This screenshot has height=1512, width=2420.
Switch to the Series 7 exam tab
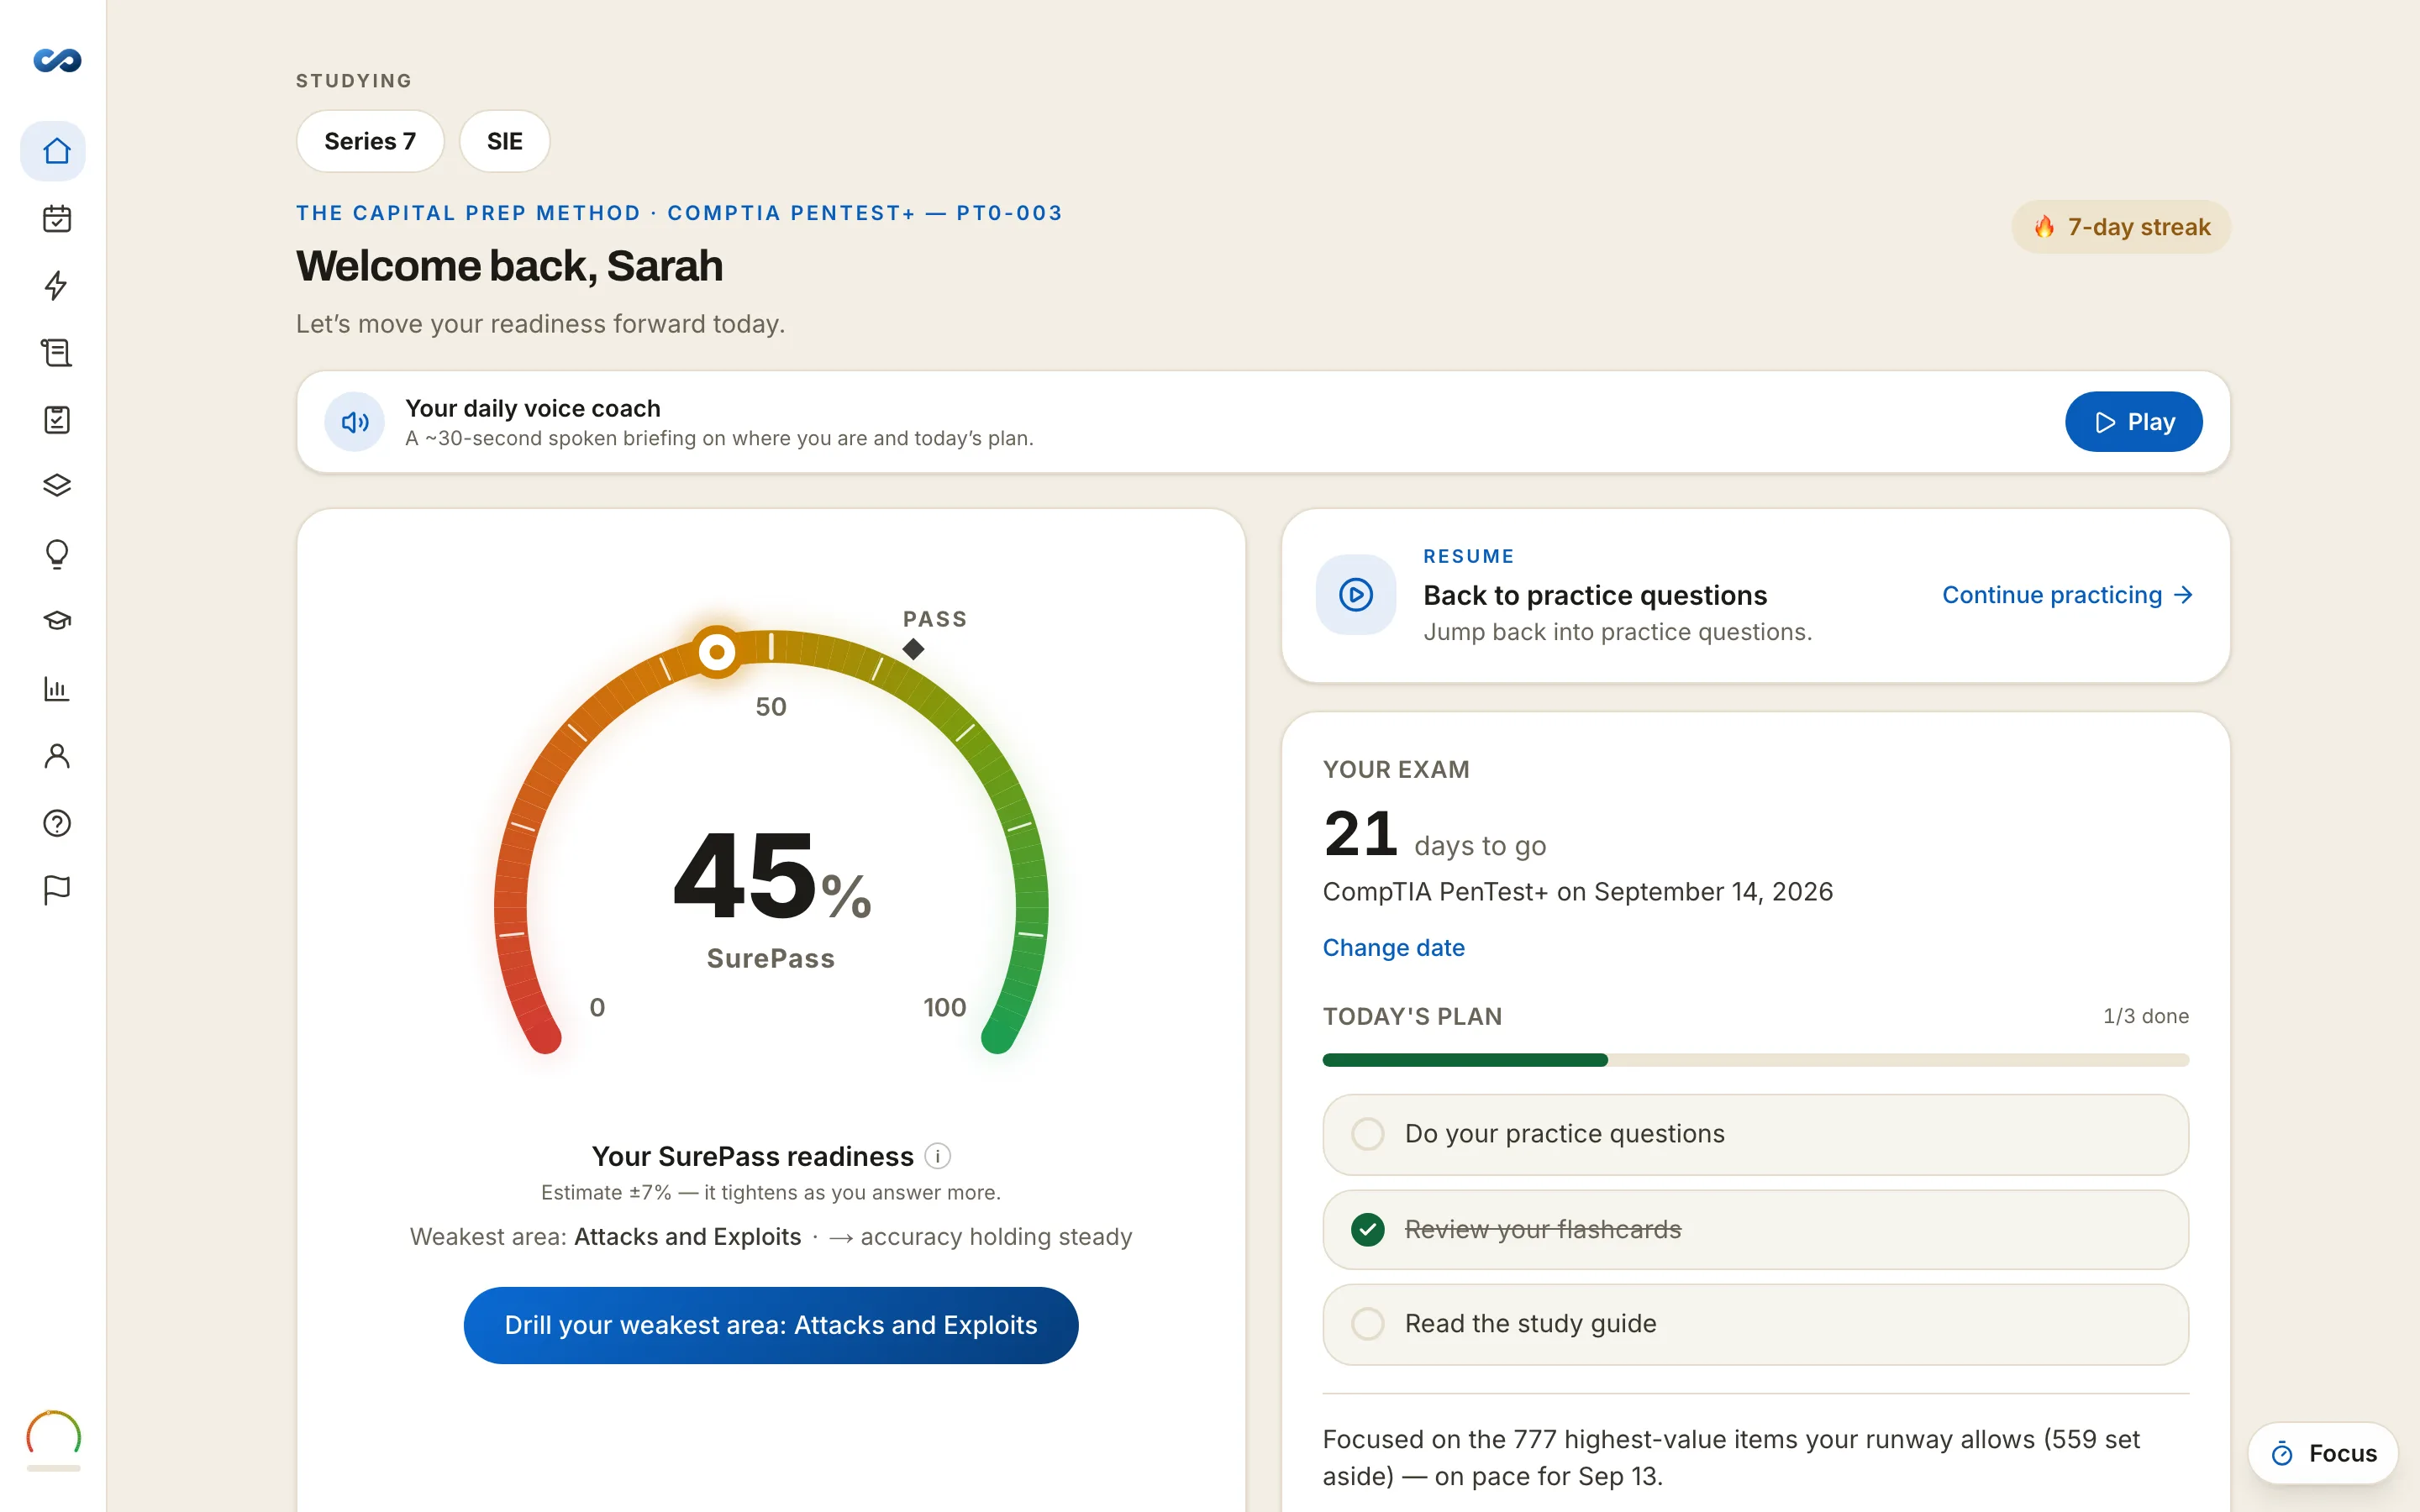370,141
